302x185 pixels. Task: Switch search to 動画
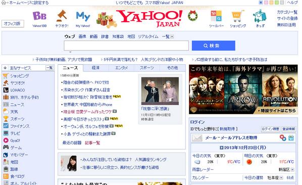(93, 36)
